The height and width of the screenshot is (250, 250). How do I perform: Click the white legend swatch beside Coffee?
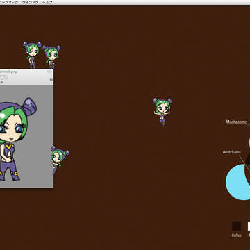(249, 226)
